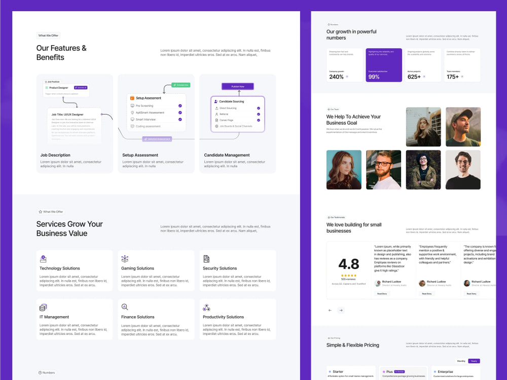Click the Job Boards globe icon

tap(216, 126)
